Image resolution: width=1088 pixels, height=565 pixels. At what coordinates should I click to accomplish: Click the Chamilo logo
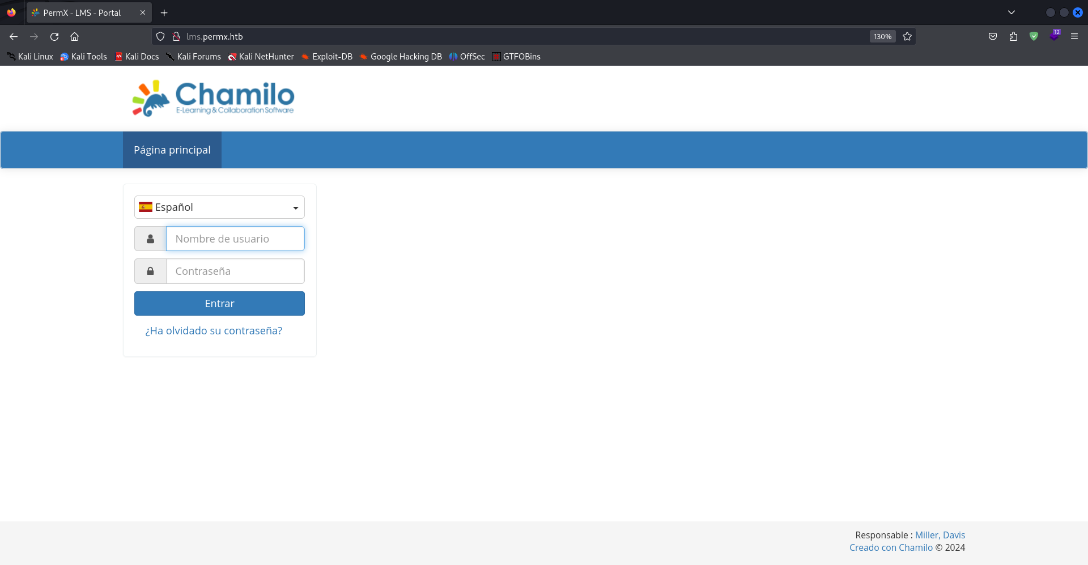click(213, 98)
